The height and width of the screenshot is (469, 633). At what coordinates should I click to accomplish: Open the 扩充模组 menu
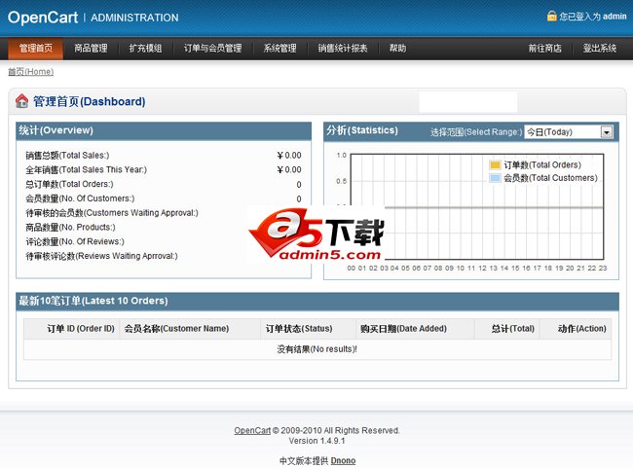click(x=145, y=49)
